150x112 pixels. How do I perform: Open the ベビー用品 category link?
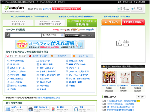point(44,86)
